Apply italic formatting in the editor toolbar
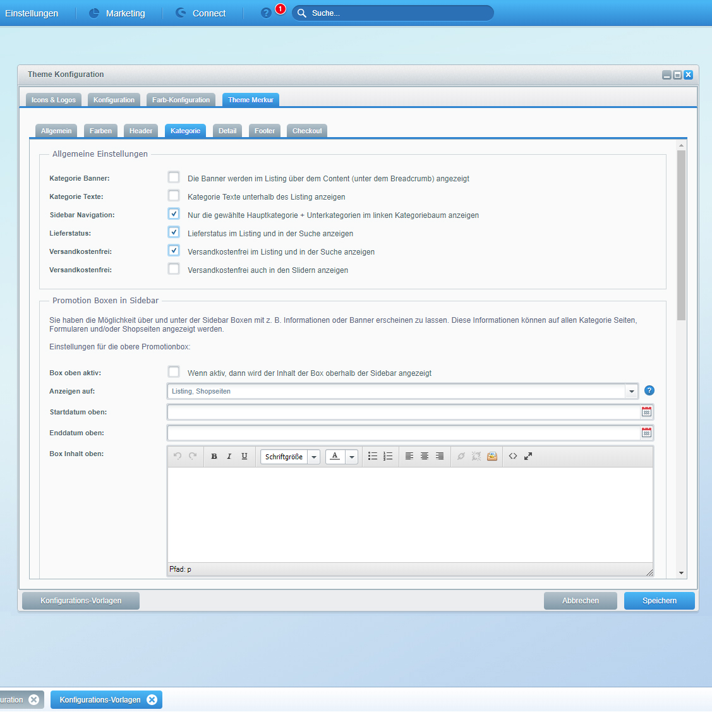This screenshot has width=712, height=712. 229,456
